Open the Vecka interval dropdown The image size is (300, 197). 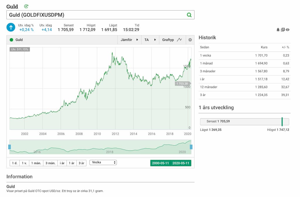coord(103,162)
